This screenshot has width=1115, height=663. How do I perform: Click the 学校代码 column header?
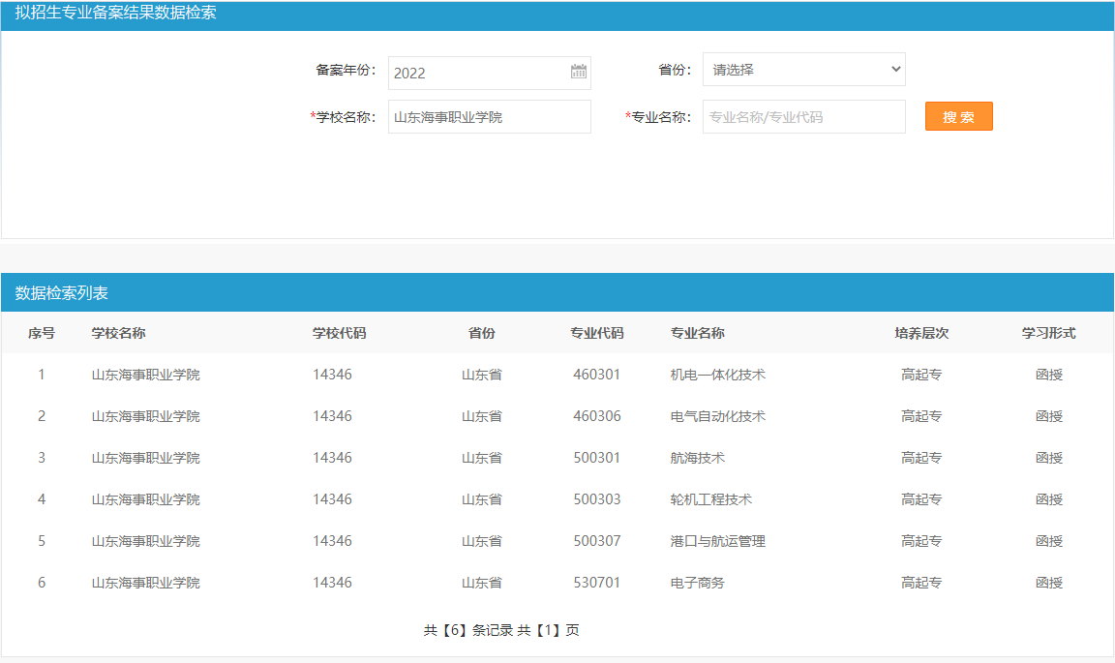pos(339,333)
